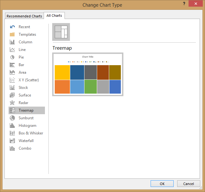
Task: Pick the Stock chart type label
Action: tap(23, 87)
